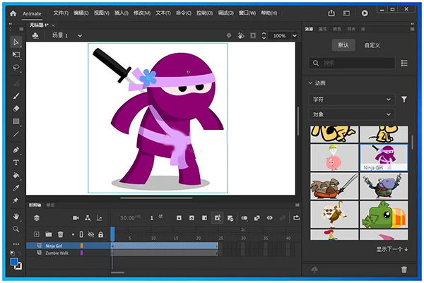Open the 文件(F) menu
The image size is (424, 283).
61,13
